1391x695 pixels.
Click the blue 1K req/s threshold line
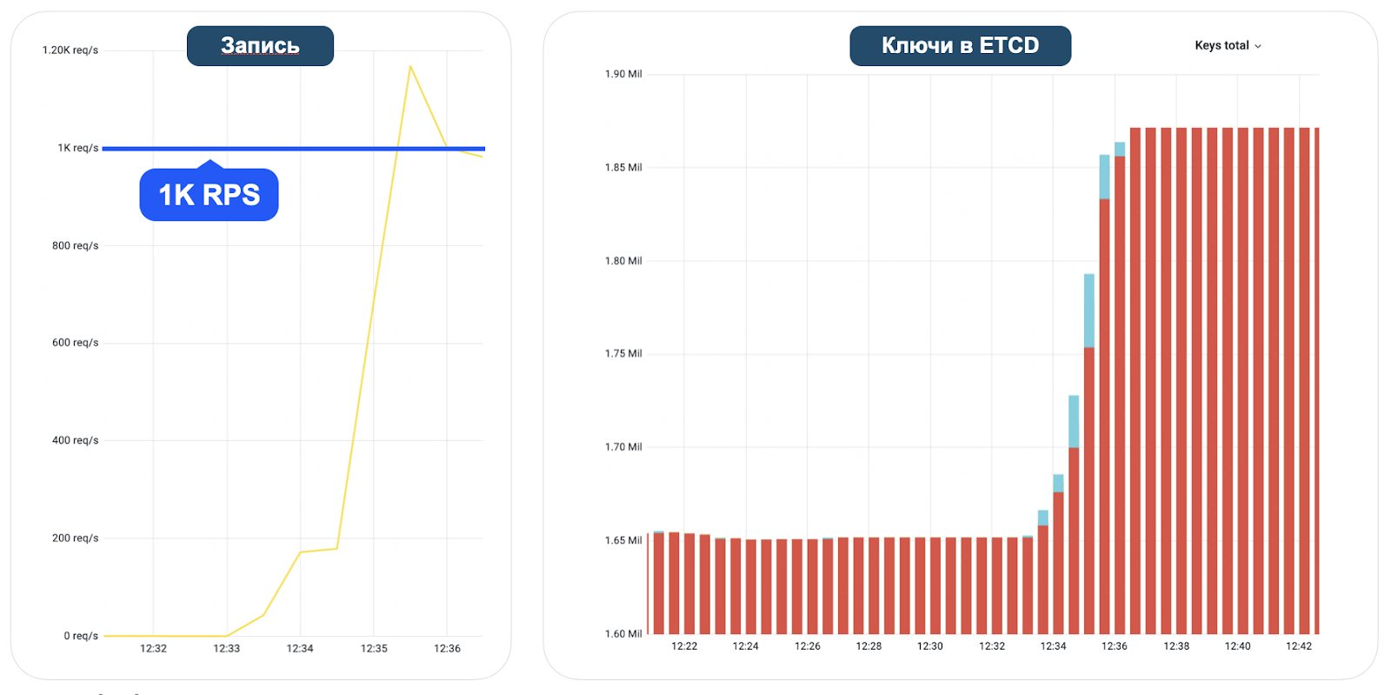coord(293,149)
